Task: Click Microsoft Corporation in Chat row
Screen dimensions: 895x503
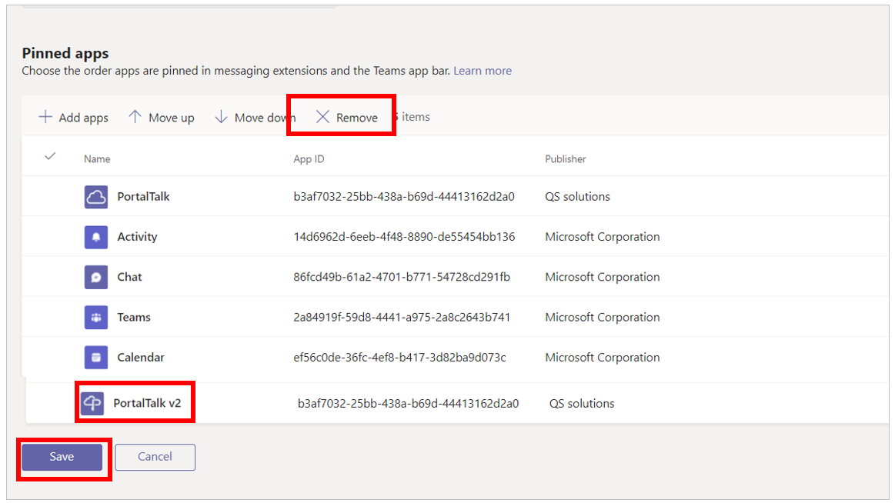Action: pos(603,277)
